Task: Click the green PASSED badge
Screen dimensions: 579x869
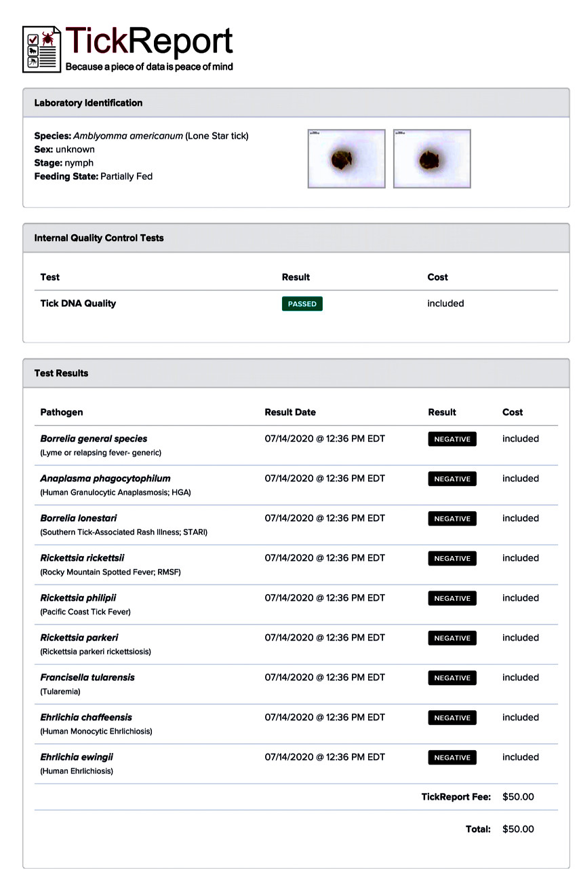Action: coord(302,303)
